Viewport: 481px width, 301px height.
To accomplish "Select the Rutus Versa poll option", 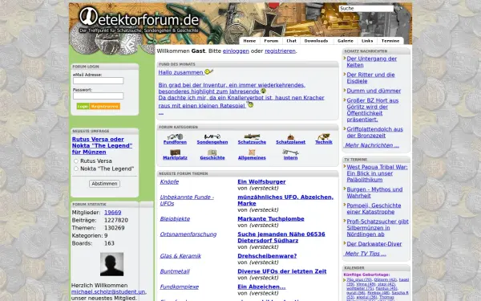I will click(x=76, y=161).
